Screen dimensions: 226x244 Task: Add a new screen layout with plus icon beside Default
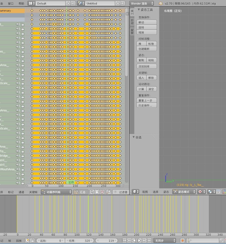(x=68, y=3)
